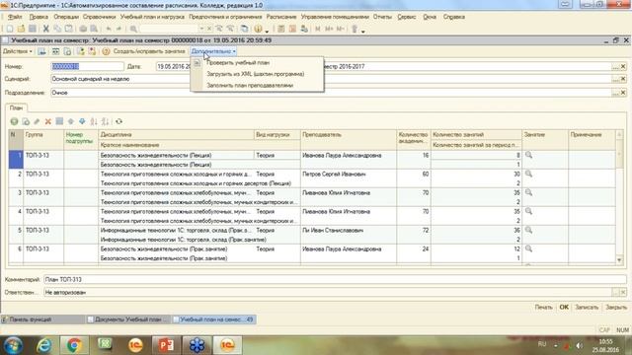
Task: Switch to Документы Учебный план window tab
Action: click(128, 319)
